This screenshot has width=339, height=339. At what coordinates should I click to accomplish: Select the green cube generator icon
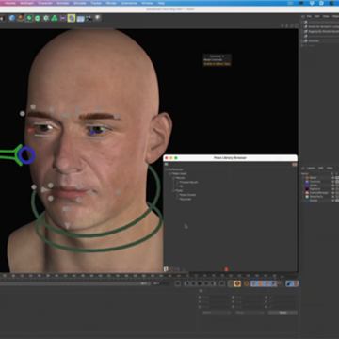pyautogui.click(x=29, y=18)
